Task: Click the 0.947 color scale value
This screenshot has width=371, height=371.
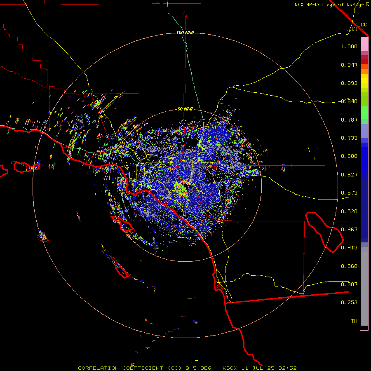Action: (349, 65)
